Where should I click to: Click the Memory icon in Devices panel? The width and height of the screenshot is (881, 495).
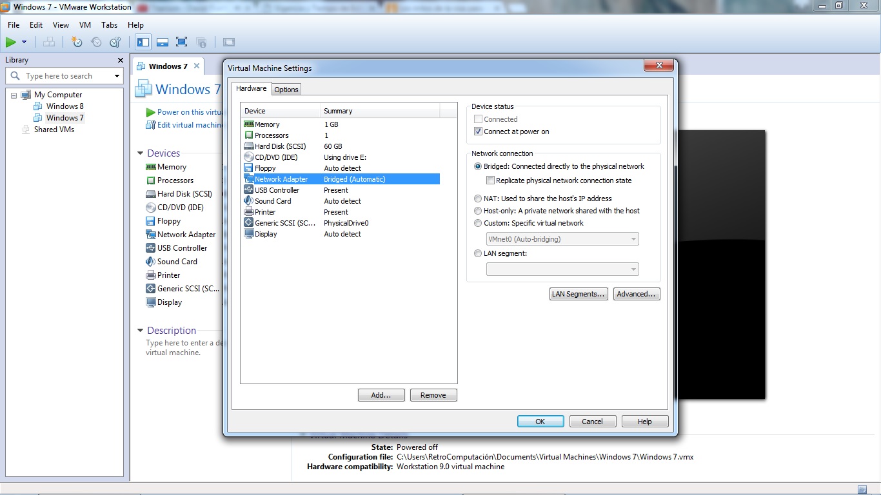click(151, 167)
